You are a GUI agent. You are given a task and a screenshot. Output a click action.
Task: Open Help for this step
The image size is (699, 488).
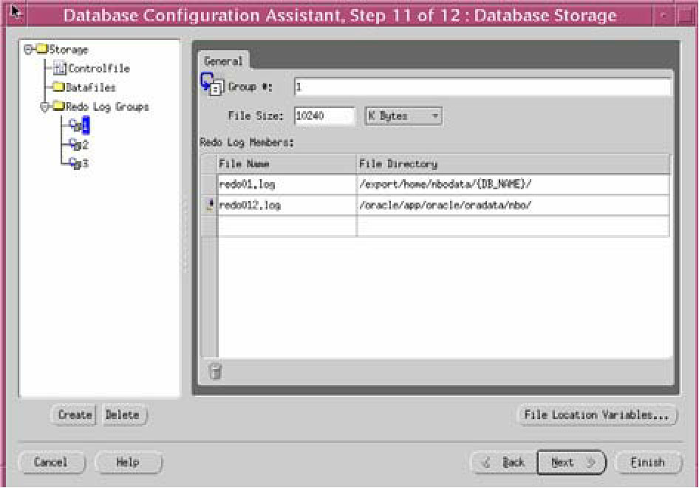pyautogui.click(x=128, y=462)
